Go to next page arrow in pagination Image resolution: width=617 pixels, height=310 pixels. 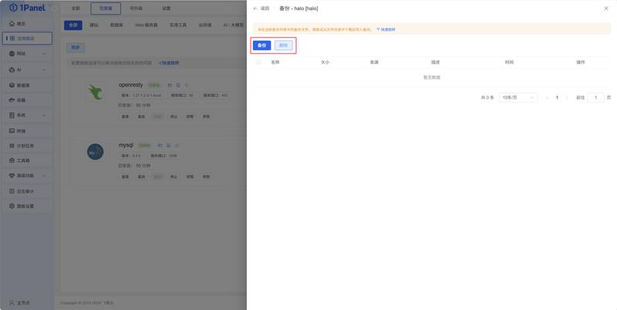coord(567,98)
